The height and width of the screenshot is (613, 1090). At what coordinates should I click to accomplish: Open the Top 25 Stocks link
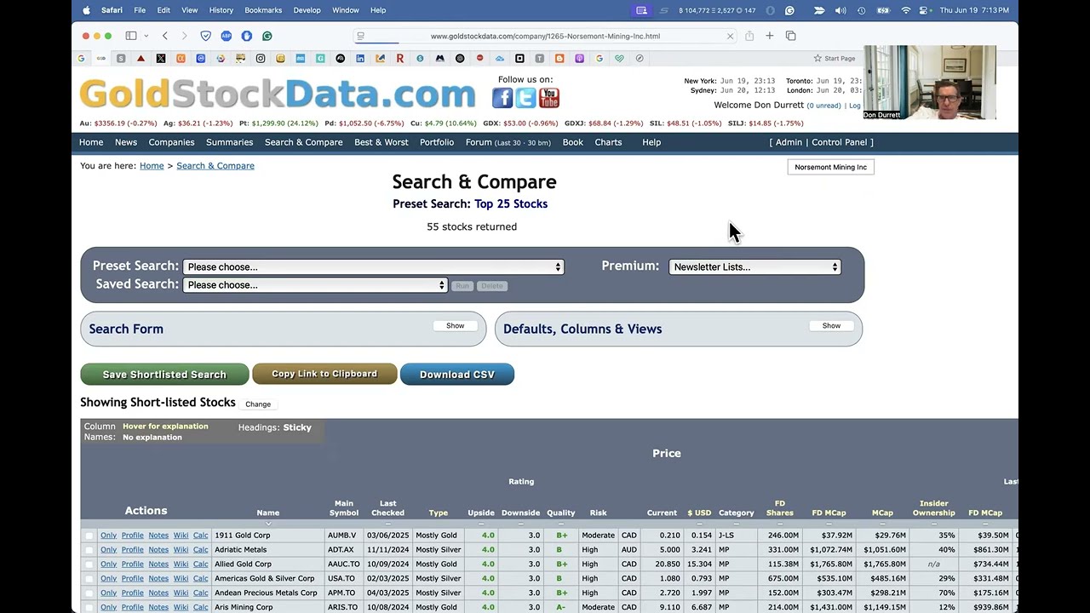coord(511,203)
